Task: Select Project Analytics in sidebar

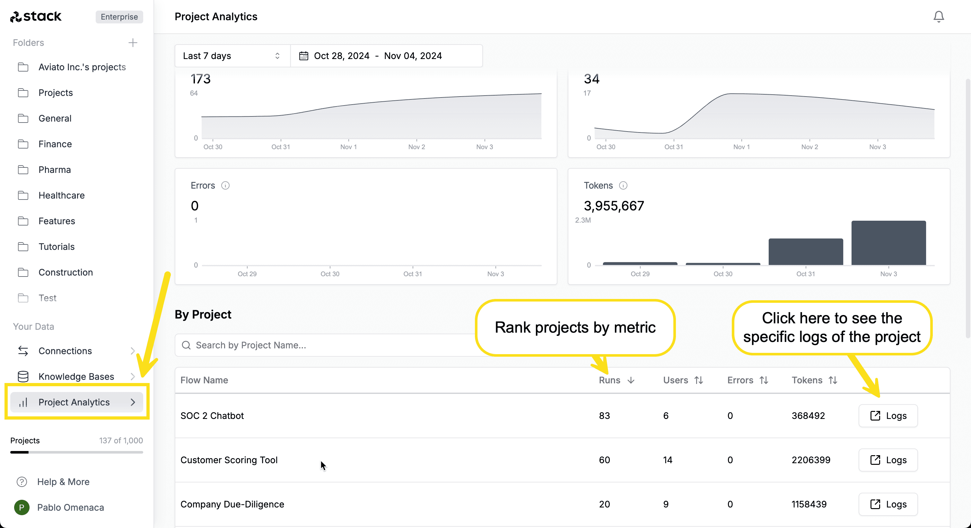Action: (76, 402)
